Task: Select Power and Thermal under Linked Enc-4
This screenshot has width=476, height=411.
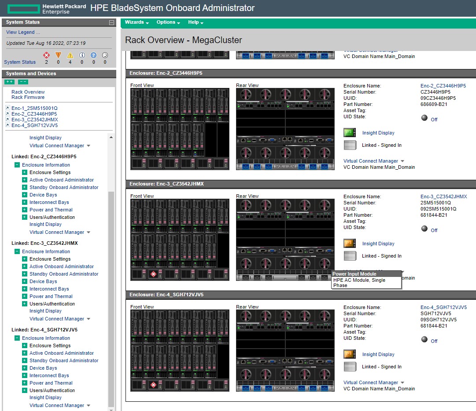Action: point(51,383)
